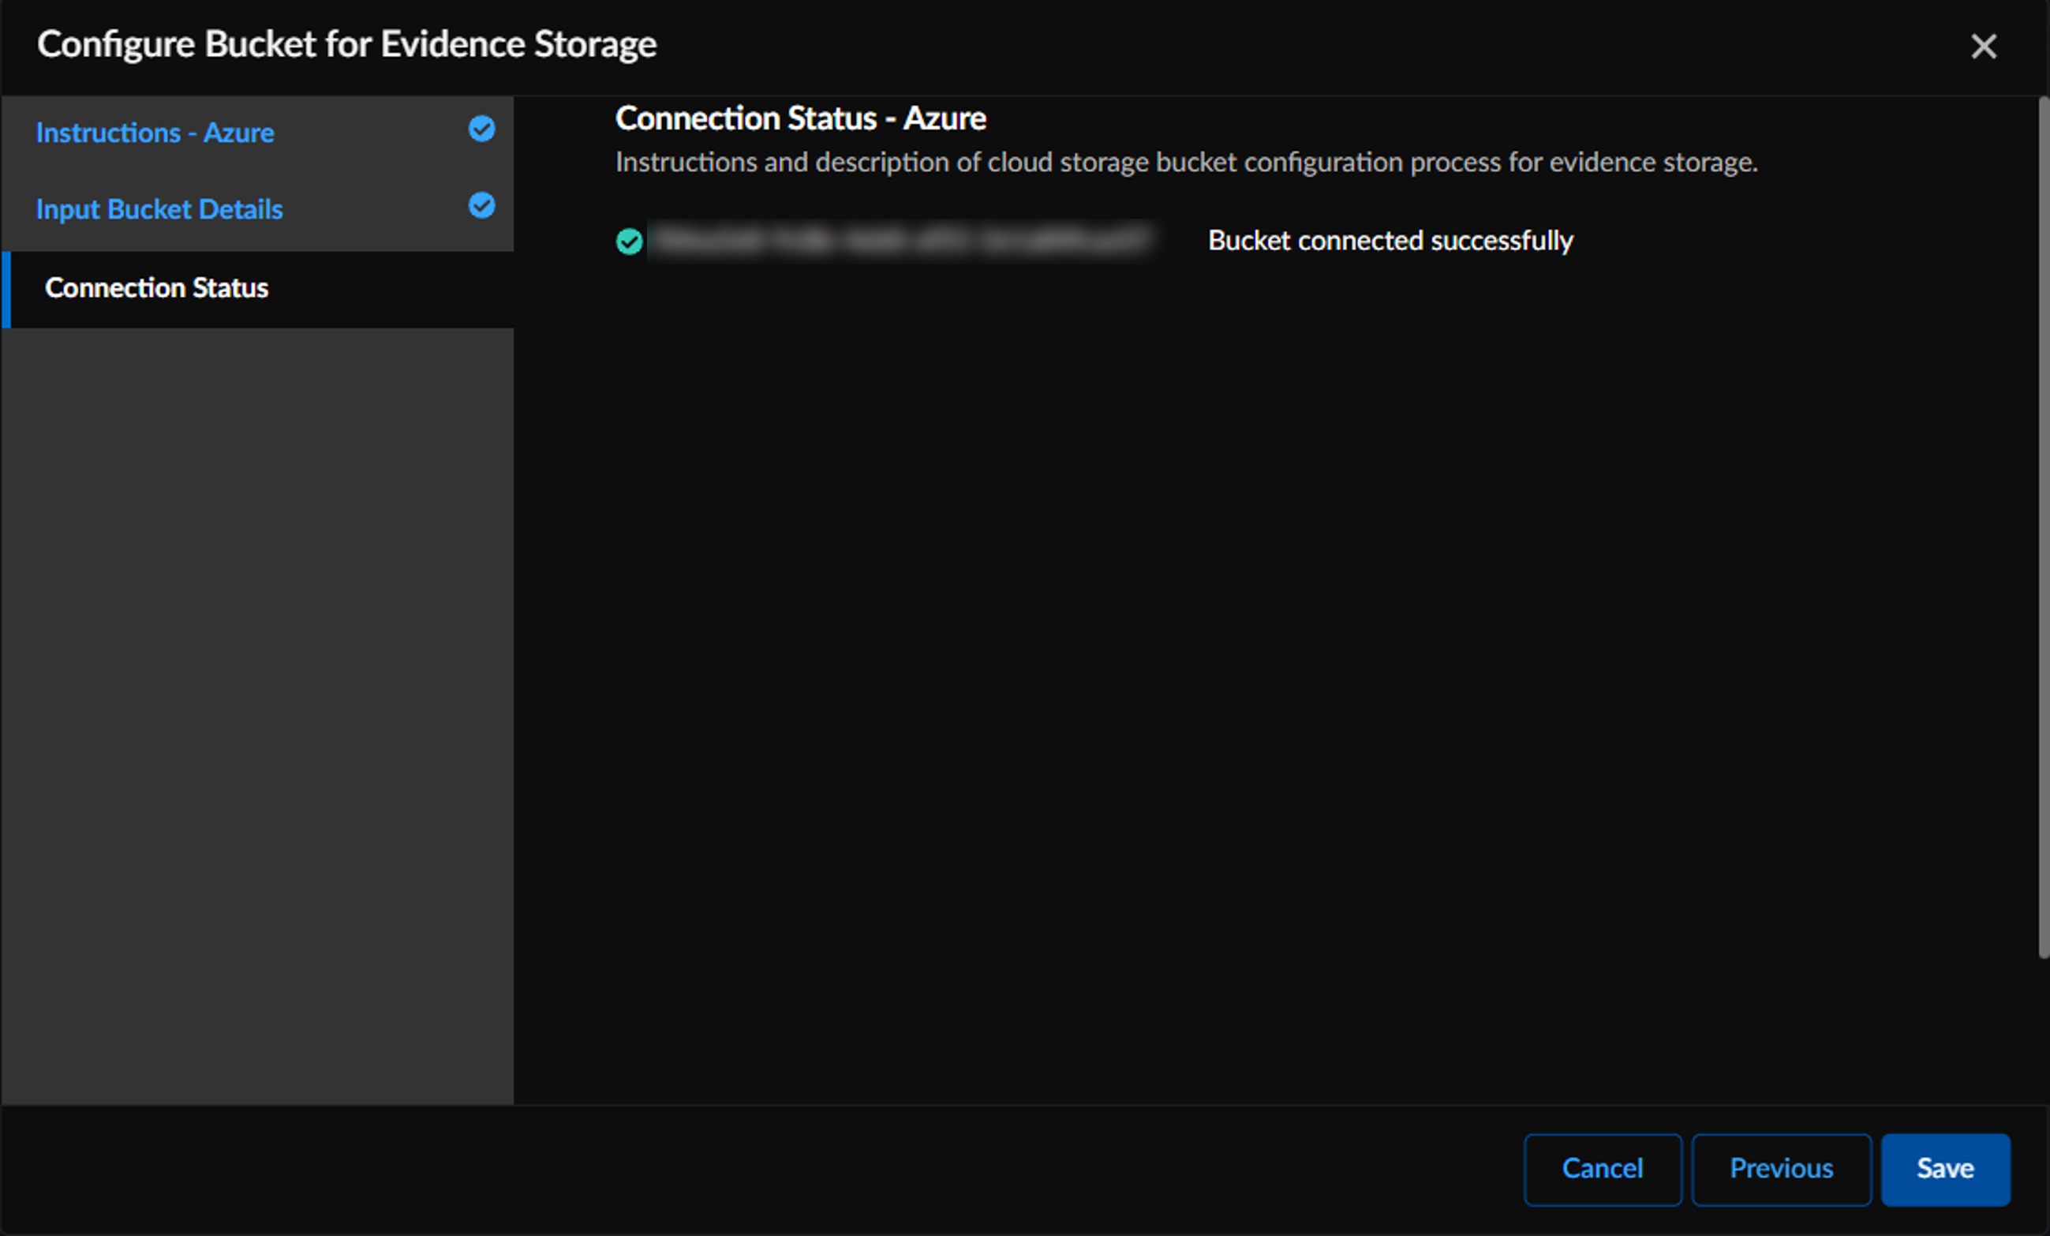2050x1236 pixels.
Task: Click the Input Bucket Details completed checkmark
Action: (x=481, y=205)
